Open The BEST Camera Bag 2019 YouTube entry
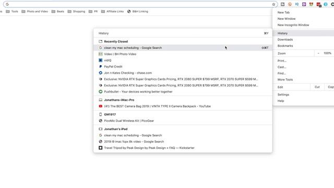Screen dimensions: 334x188 tap(183, 106)
